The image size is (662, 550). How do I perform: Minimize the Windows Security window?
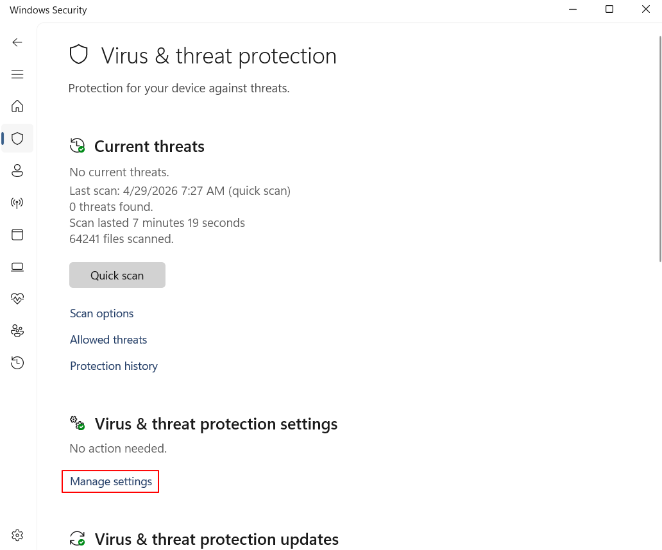(x=572, y=10)
